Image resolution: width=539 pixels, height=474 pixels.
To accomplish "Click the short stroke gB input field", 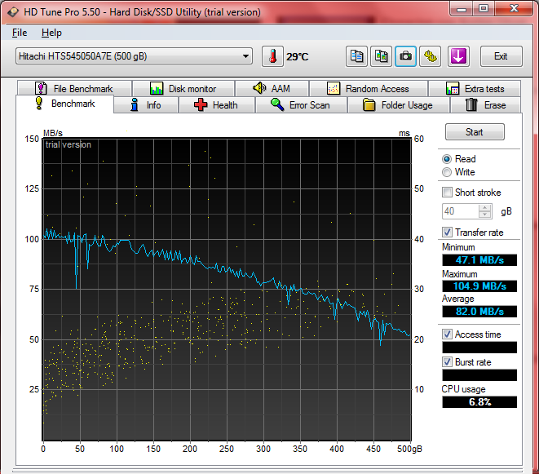I will pos(460,211).
